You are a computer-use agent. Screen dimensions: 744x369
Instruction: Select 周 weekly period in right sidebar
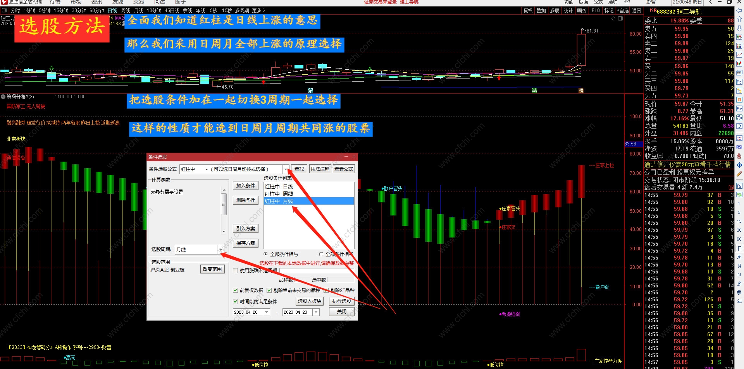point(739,256)
